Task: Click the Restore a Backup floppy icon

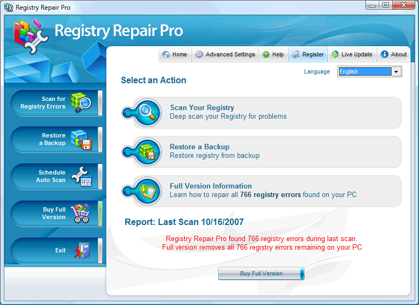Action: (x=147, y=151)
